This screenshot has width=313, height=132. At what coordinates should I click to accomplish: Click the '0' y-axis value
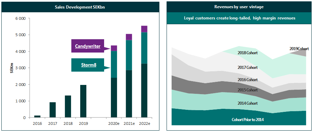pos(24,118)
